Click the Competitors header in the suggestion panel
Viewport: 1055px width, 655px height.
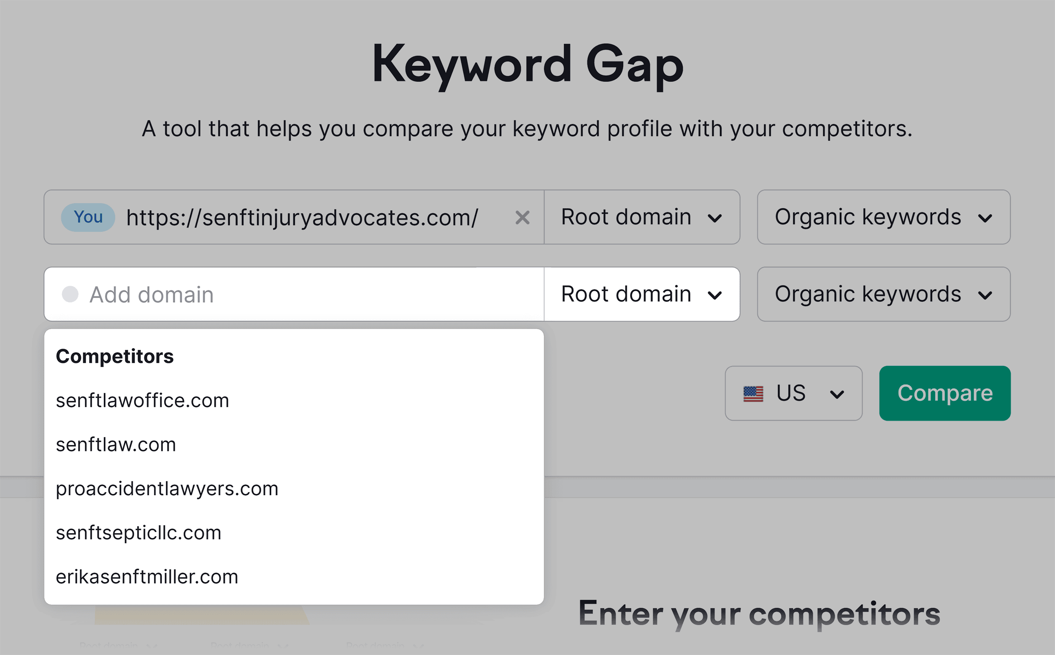(115, 356)
